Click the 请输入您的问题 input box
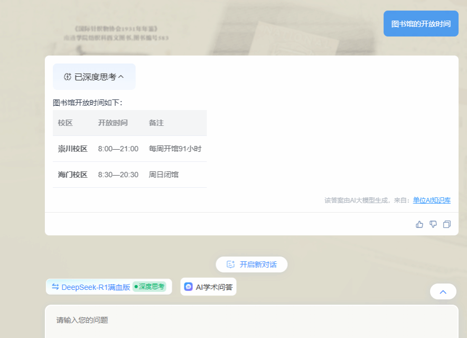 pos(251,321)
